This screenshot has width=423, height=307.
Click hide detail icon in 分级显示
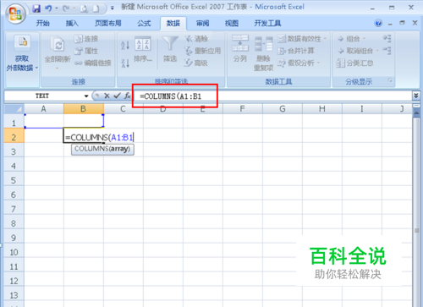pyautogui.click(x=387, y=51)
